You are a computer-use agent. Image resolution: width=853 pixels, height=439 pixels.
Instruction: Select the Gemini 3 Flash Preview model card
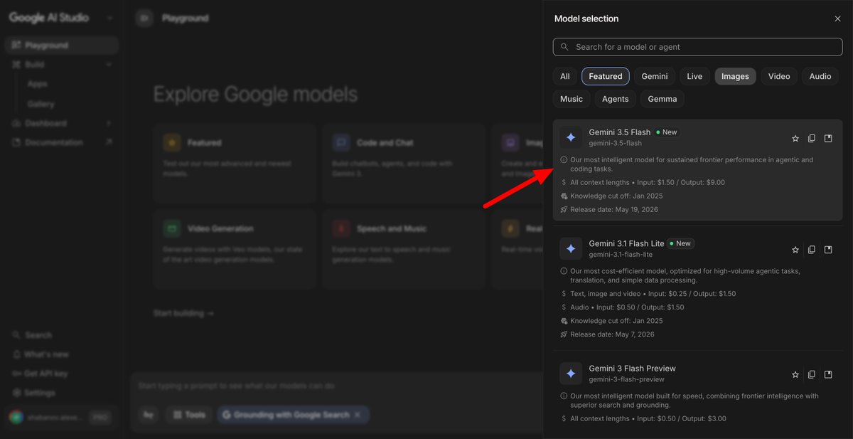(697, 393)
